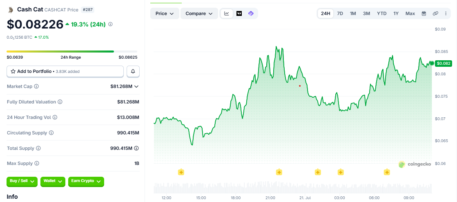Click the 21. Jul date axis label
Viewport: 457px width, 202px height.
click(305, 198)
